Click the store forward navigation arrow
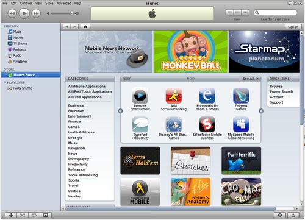The width and height of the screenshot is (305, 220). tap(74, 27)
